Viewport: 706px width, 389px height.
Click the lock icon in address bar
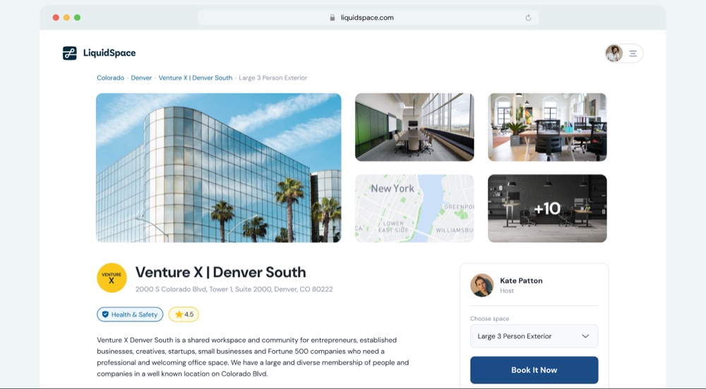click(x=333, y=18)
